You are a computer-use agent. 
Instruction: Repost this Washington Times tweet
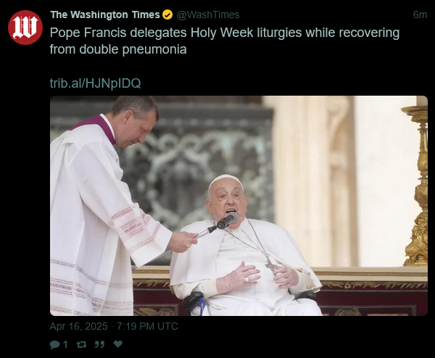point(81,345)
